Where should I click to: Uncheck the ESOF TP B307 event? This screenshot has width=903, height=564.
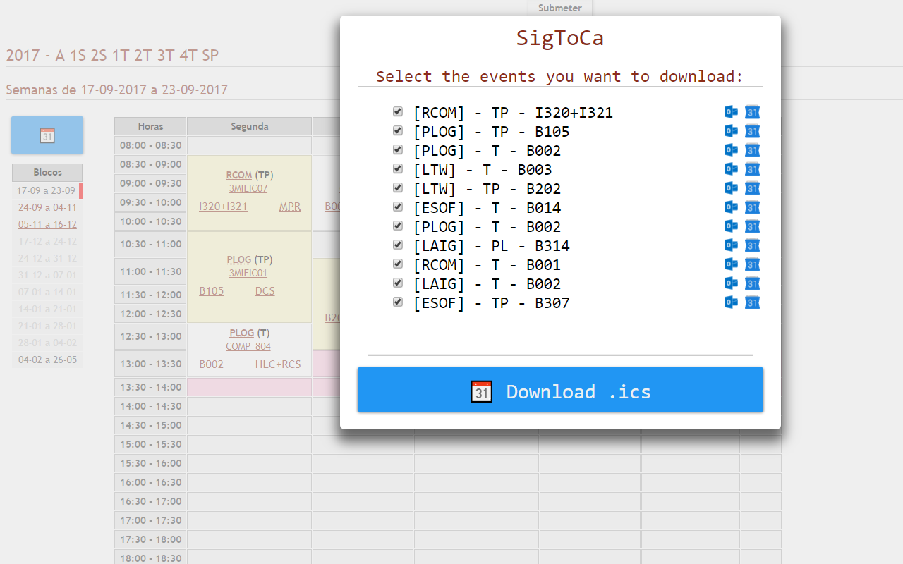pos(397,302)
